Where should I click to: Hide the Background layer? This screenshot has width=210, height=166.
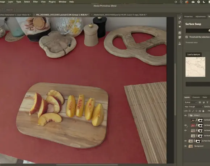(185, 146)
